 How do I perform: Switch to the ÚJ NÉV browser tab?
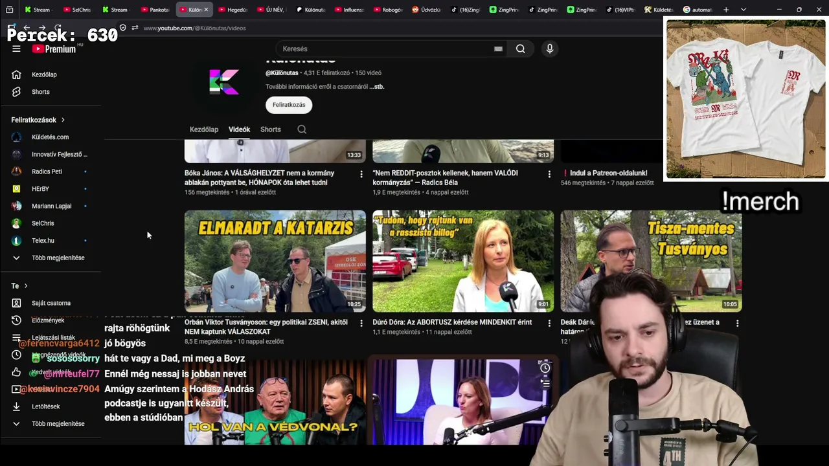click(272, 10)
